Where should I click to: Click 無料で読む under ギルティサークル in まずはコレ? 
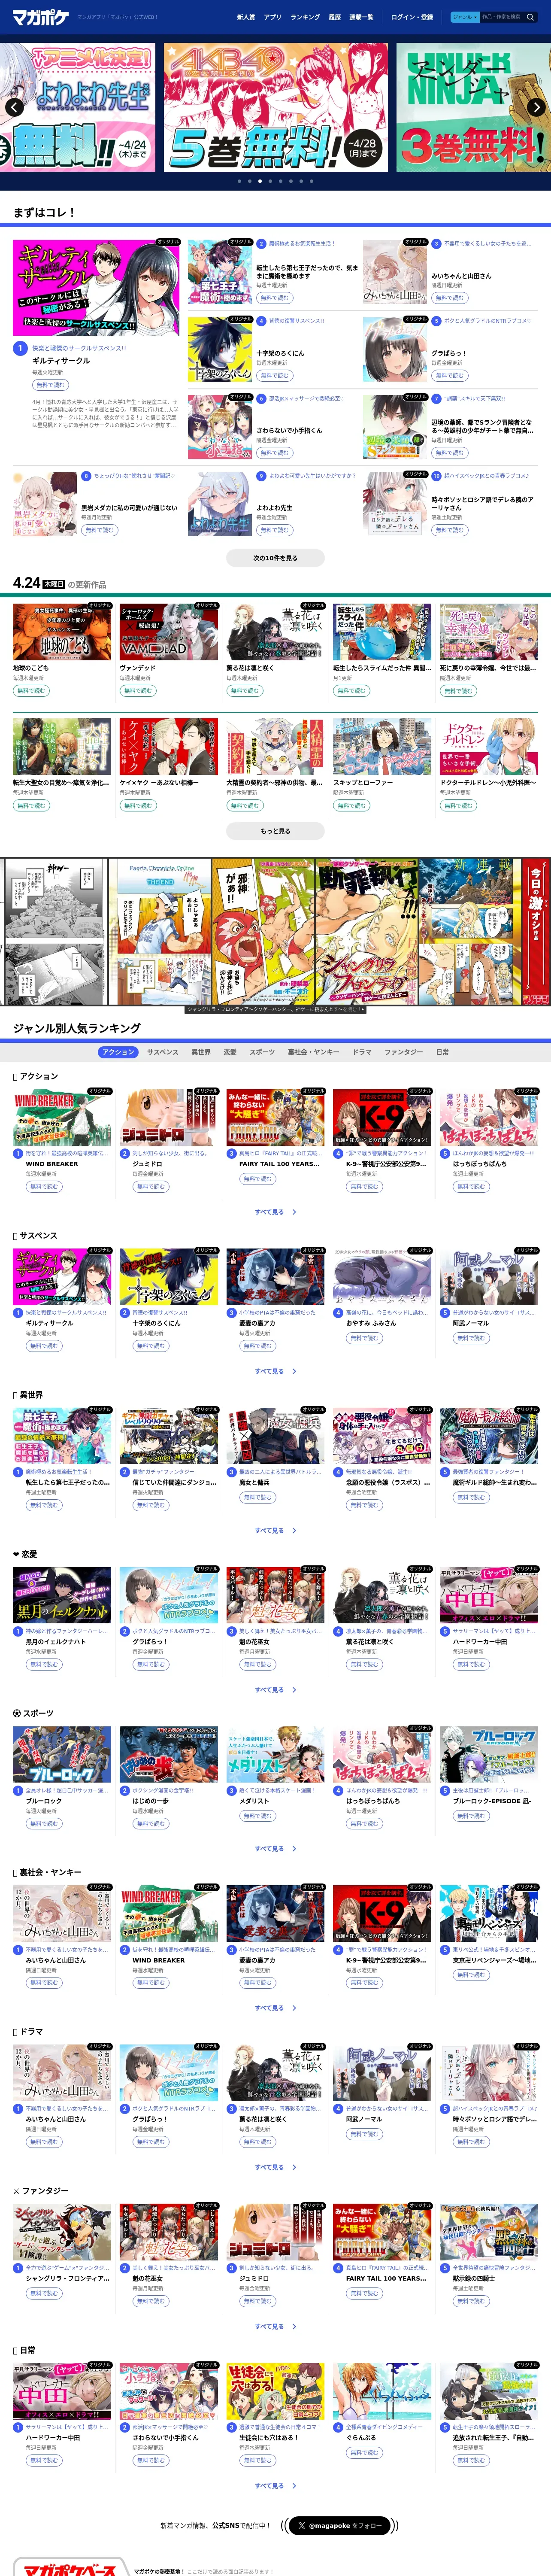coord(50,385)
